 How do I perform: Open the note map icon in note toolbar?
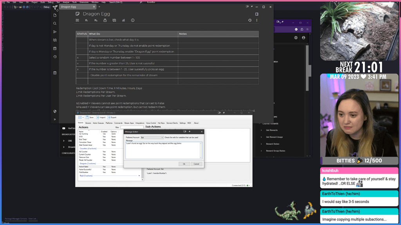114,20
